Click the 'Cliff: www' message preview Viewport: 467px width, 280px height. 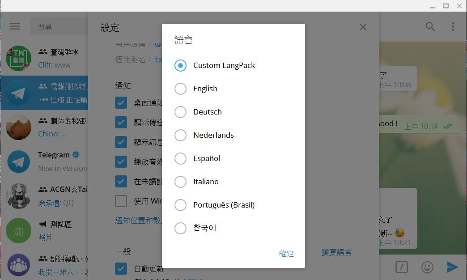[x=54, y=65]
